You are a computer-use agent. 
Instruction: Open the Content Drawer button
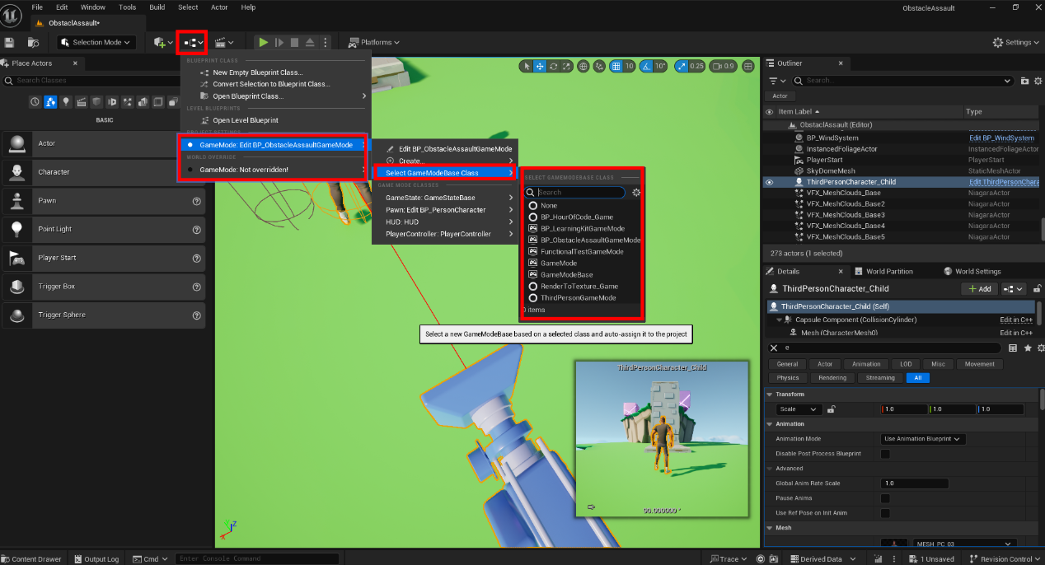pos(32,559)
